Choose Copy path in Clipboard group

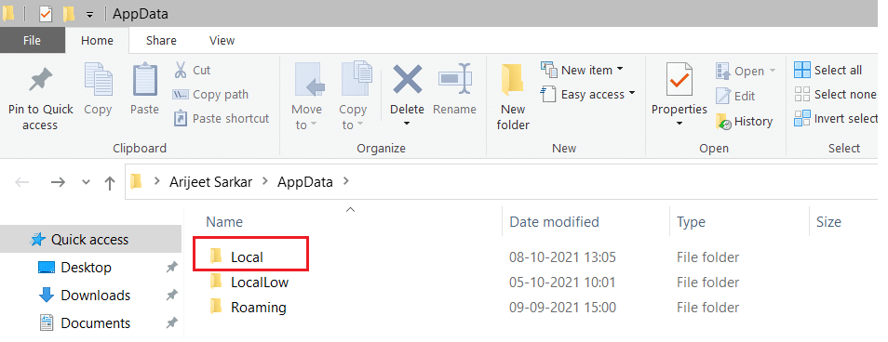pyautogui.click(x=210, y=95)
